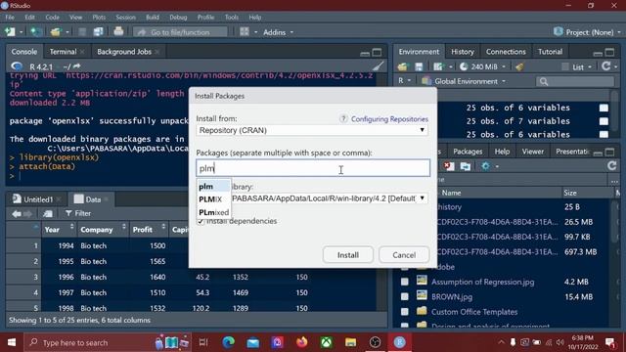Click the Load Workspace icon in Environment
626x352 pixels.
(403, 66)
